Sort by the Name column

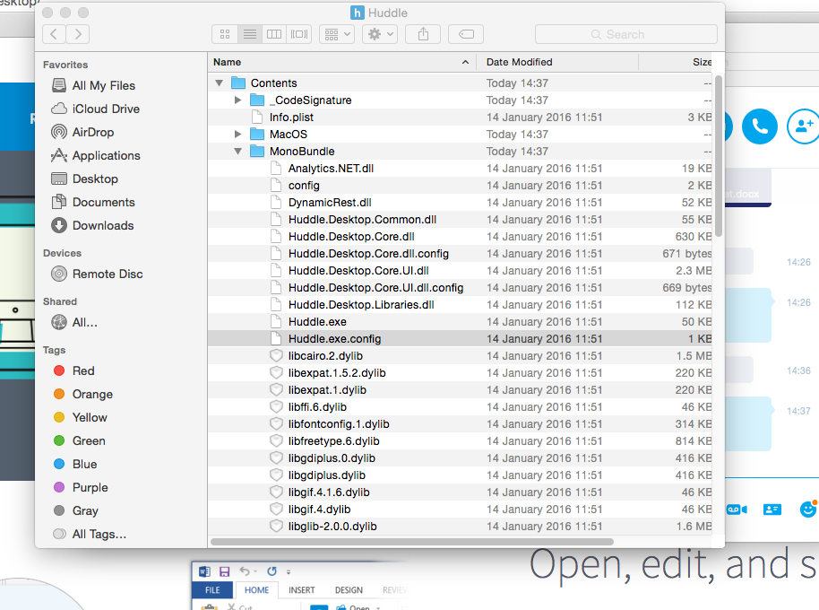tap(342, 62)
